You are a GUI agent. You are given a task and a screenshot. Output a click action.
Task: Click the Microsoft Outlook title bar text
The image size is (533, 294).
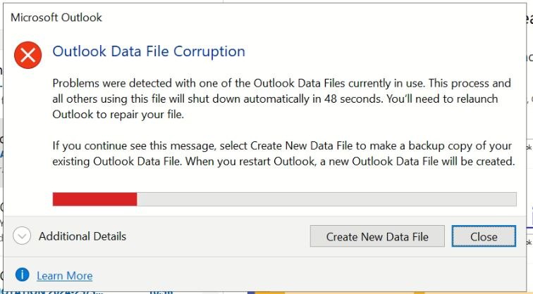pyautogui.click(x=56, y=18)
